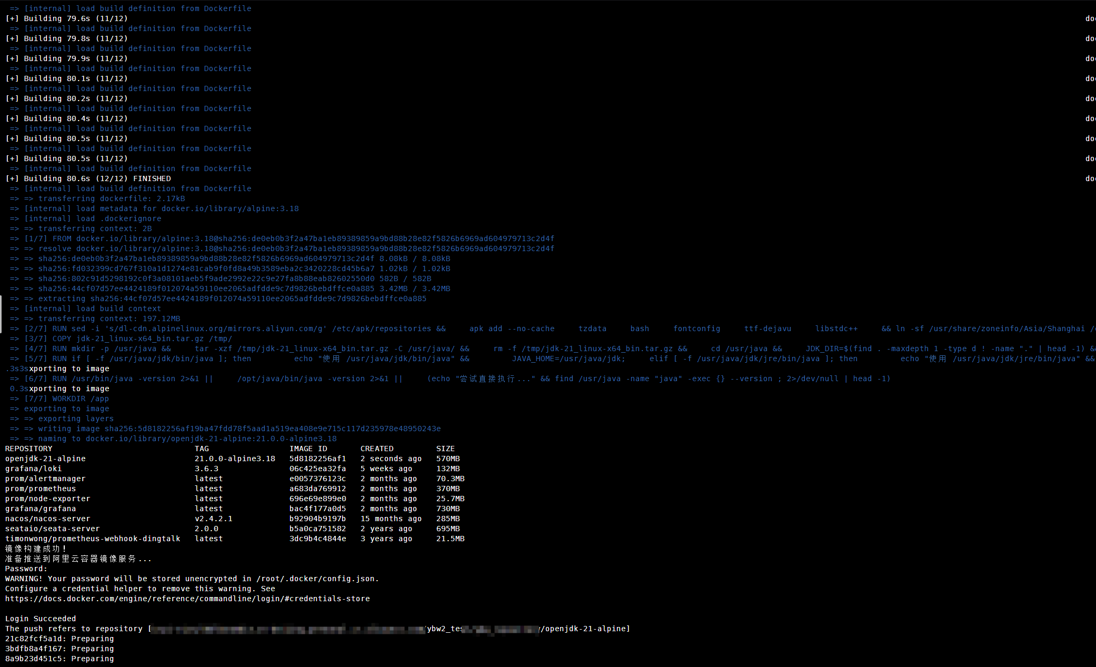Viewport: 1096px width, 667px height.
Task: Click the nacos/nacos-server v2.4.2.1 tag
Action: tap(213, 519)
